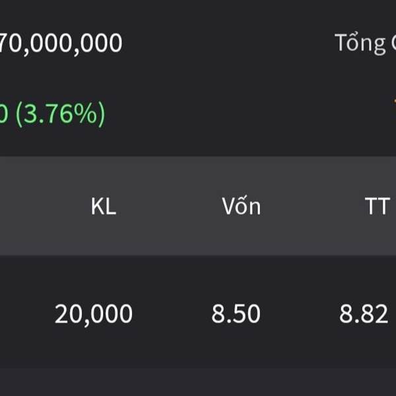Screen dimensions: 396x396
Task: Sort holdings by the KL column header
Action: (x=104, y=207)
